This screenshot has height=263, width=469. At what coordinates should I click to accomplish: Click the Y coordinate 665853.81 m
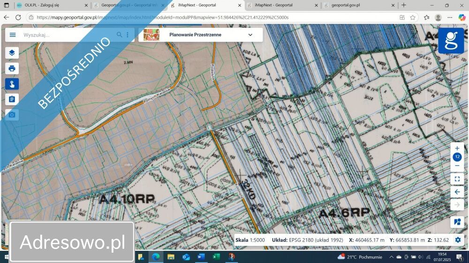click(x=407, y=240)
